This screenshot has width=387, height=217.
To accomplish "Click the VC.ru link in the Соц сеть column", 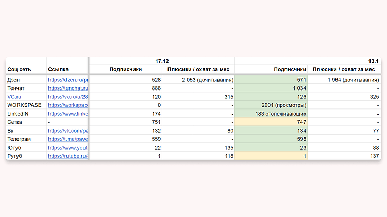I will point(13,97).
